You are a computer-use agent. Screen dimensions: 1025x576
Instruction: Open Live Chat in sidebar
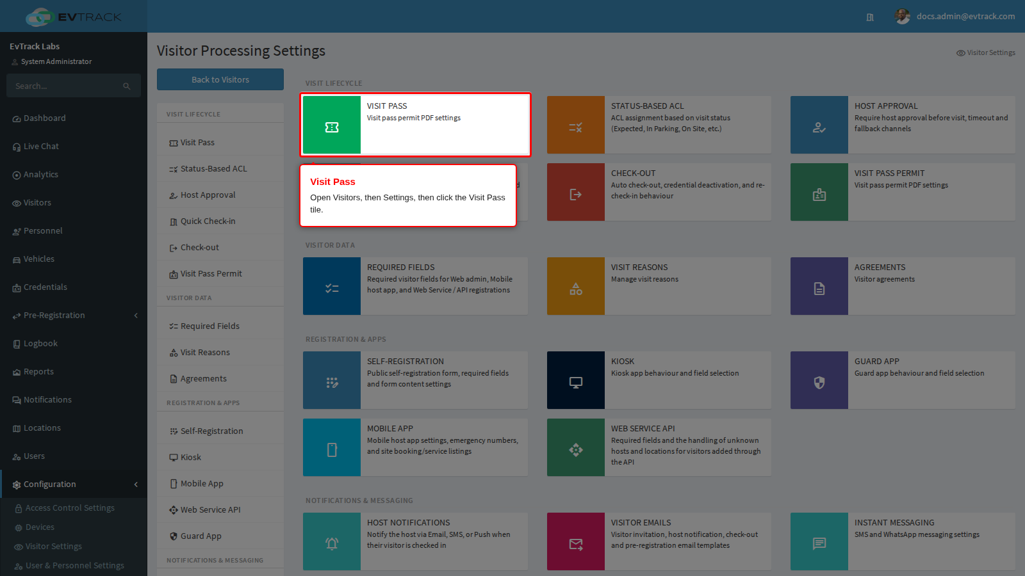click(74, 147)
